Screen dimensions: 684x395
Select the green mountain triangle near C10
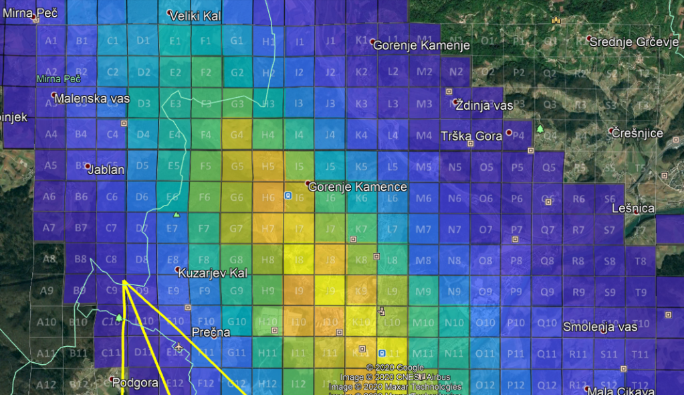(119, 317)
